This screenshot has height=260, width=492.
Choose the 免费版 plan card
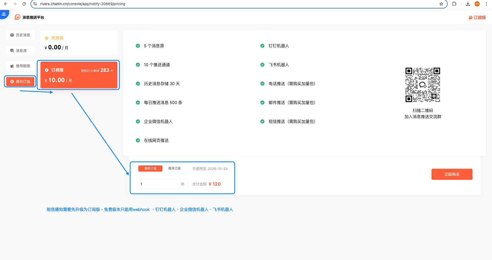[x=79, y=43]
